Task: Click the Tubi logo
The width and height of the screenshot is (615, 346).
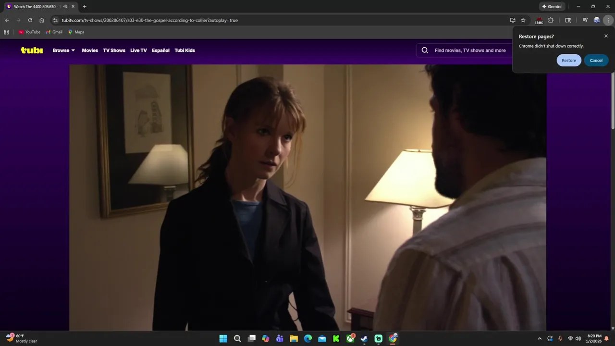Action: point(32,50)
